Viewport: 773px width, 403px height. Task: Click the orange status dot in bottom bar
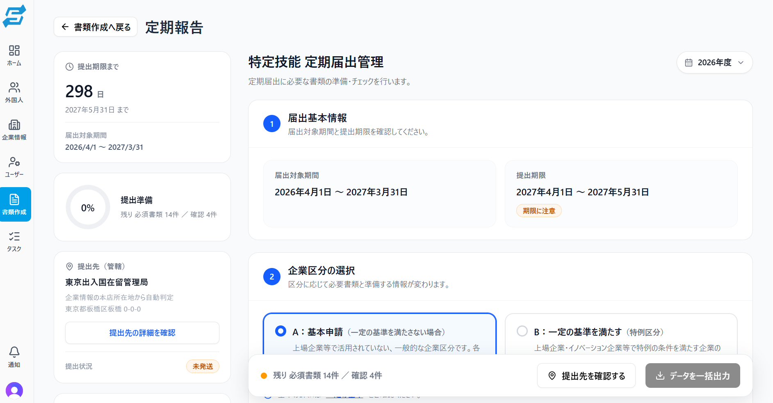click(x=264, y=376)
